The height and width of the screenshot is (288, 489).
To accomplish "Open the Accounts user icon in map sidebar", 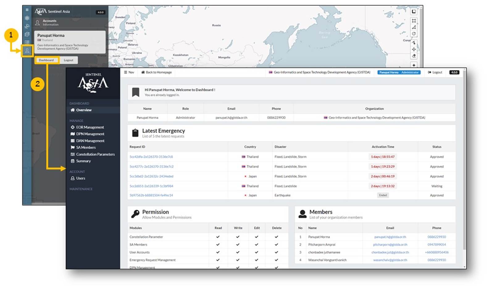I will pos(27,51).
